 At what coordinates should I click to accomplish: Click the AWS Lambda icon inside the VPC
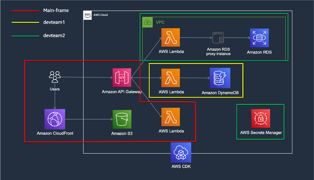point(171,37)
